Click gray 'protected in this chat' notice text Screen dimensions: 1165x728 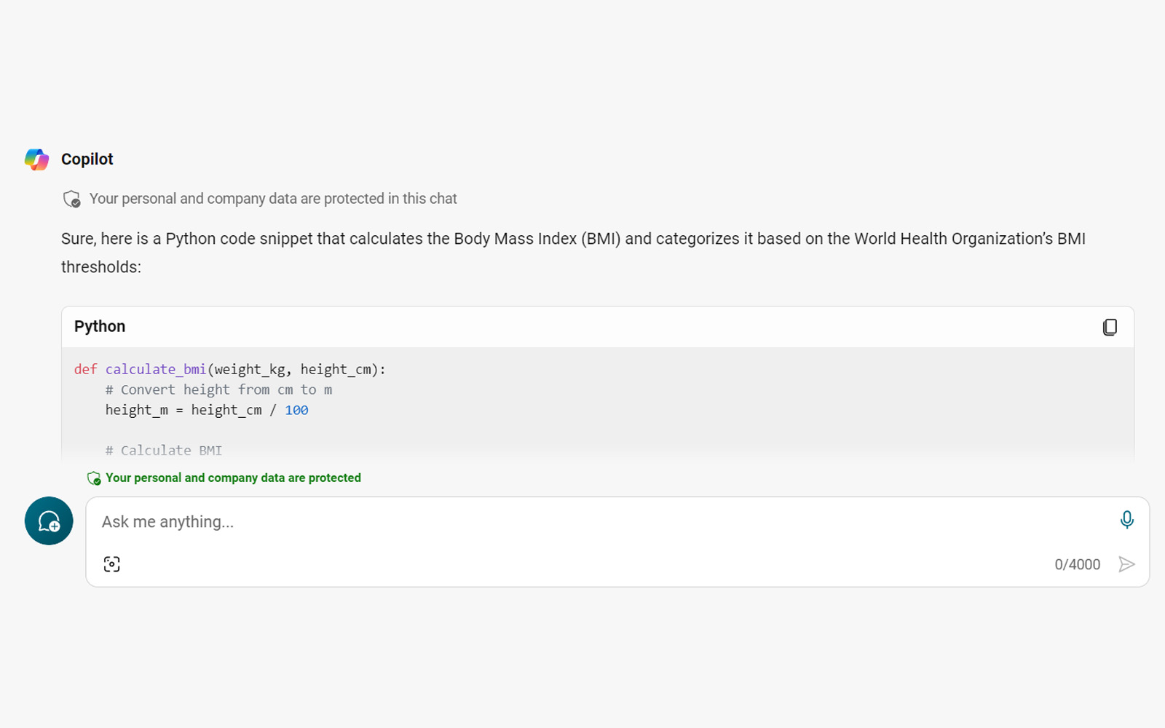pyautogui.click(x=273, y=199)
